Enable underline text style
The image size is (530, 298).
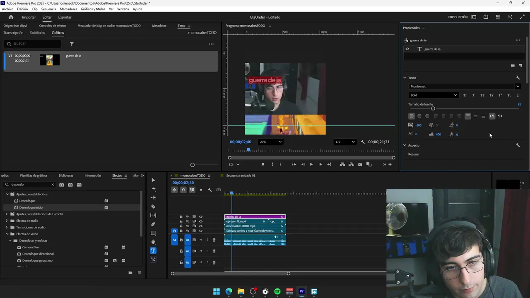(518, 95)
